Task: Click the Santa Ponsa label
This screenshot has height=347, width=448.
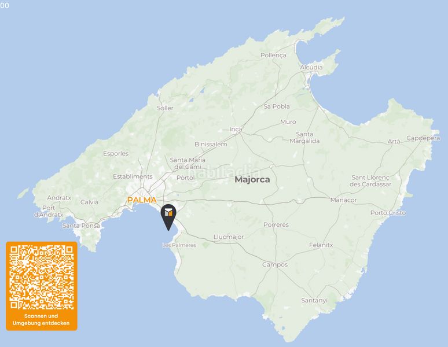Action: 81,226
